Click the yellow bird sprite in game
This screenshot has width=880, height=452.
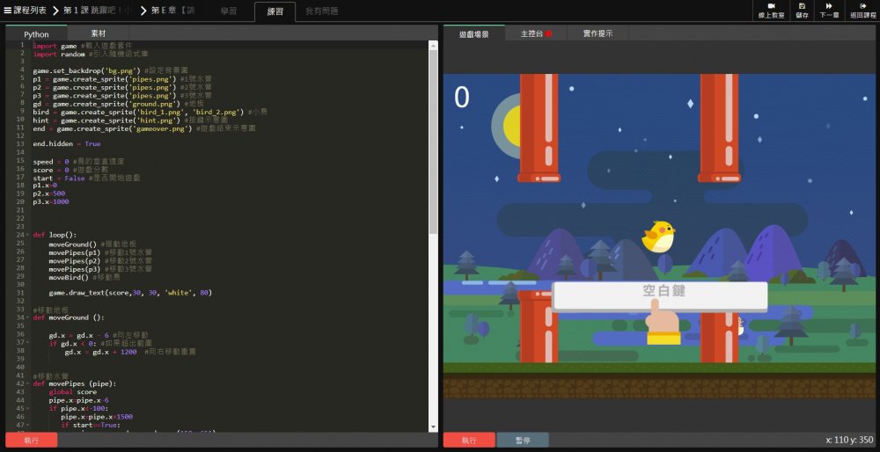coord(658,236)
